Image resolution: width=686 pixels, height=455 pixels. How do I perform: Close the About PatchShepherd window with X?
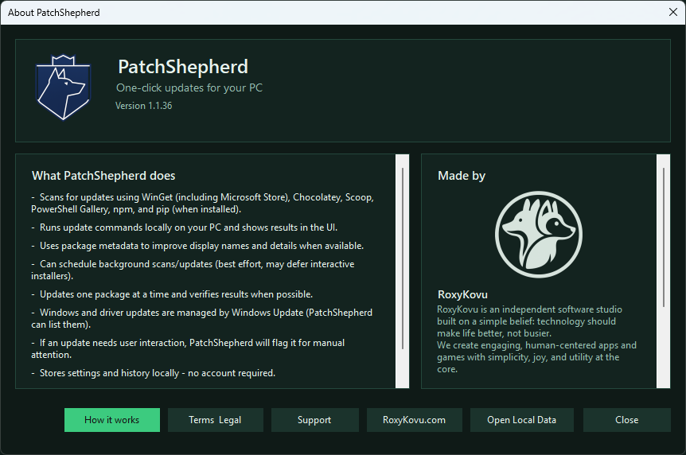coord(673,12)
